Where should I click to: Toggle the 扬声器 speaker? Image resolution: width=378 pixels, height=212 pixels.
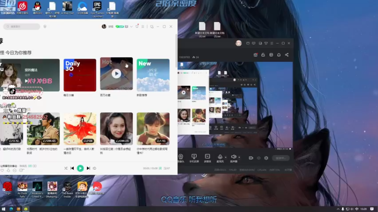pos(233,158)
